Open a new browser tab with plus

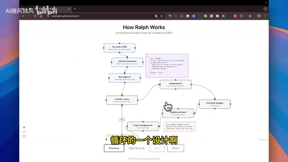click(x=75, y=9)
